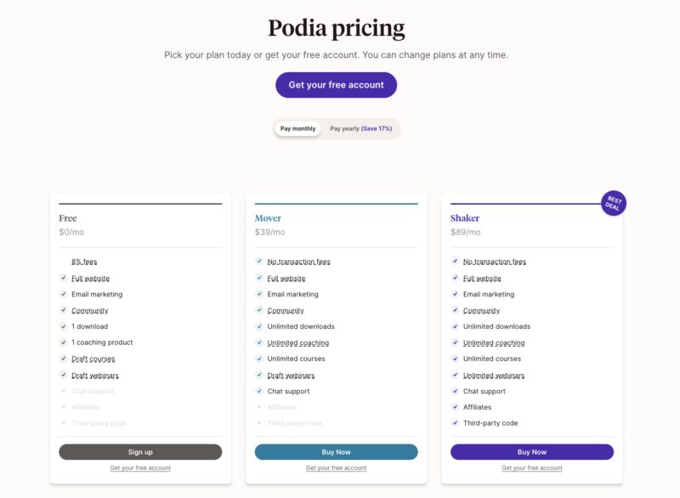Click the Draft courses term in Free plan
This screenshot has width=680, height=498.
click(x=93, y=359)
